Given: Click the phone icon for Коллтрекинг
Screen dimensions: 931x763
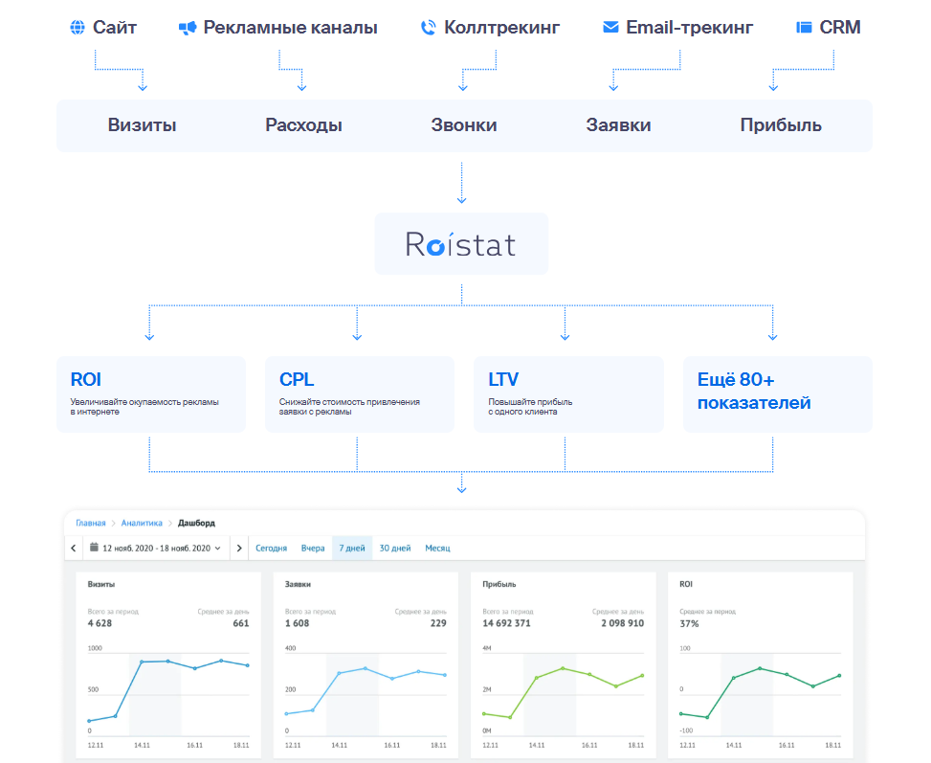Looking at the screenshot, I should [429, 26].
